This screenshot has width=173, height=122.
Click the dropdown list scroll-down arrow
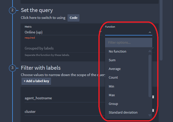pyautogui.click(x=150, y=115)
